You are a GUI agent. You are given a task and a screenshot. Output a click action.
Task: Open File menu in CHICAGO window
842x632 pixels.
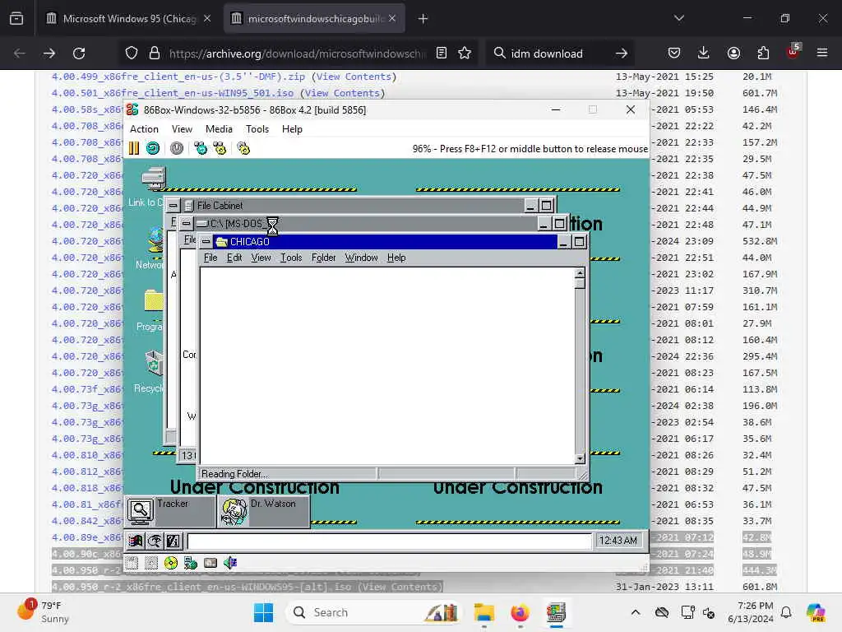click(x=210, y=258)
